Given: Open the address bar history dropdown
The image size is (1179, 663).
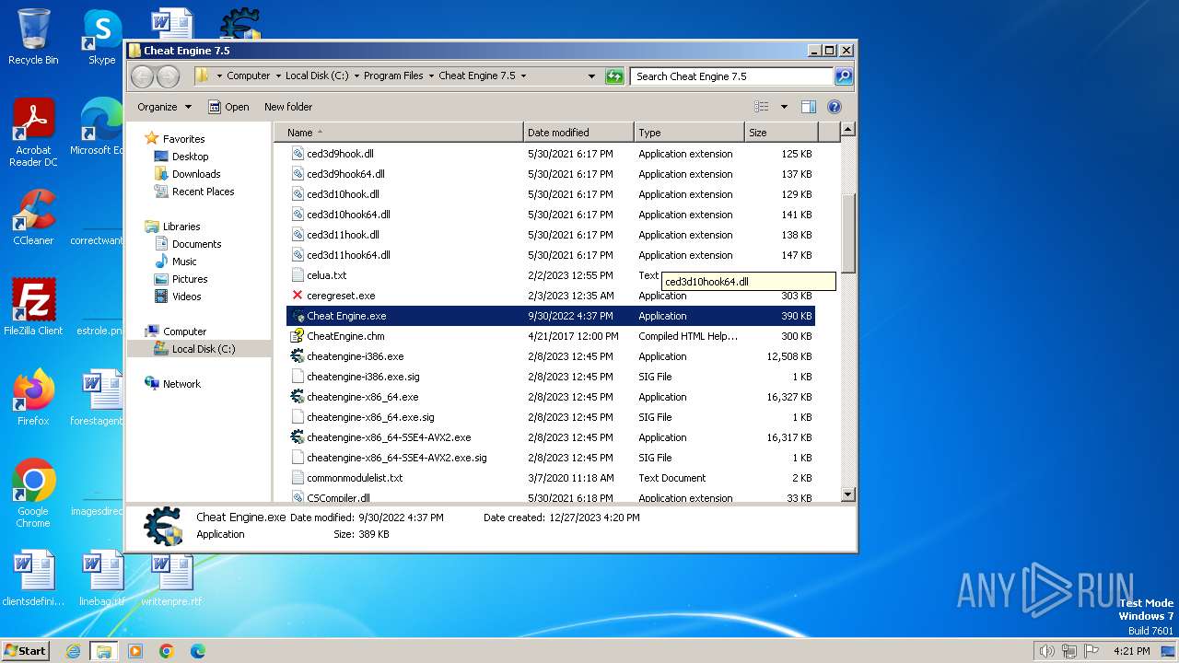Looking at the screenshot, I should 591,76.
